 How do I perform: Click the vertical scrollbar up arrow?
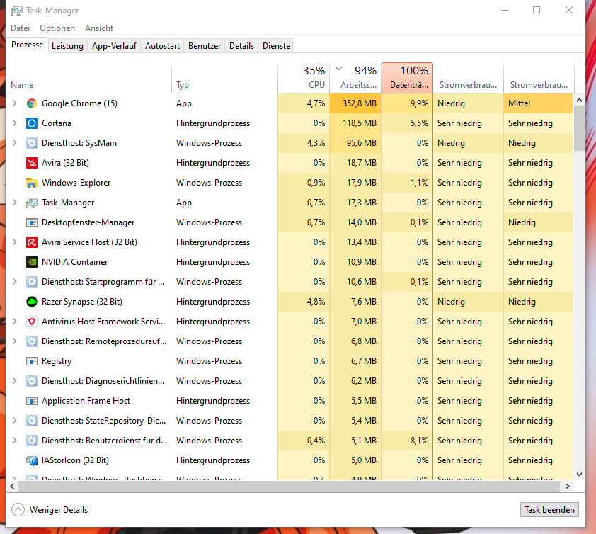coord(579,100)
